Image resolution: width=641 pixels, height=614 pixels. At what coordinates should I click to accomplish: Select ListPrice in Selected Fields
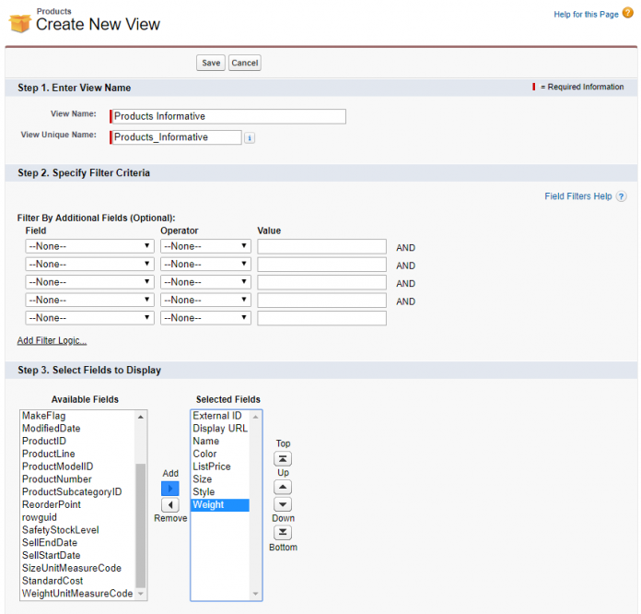(212, 466)
